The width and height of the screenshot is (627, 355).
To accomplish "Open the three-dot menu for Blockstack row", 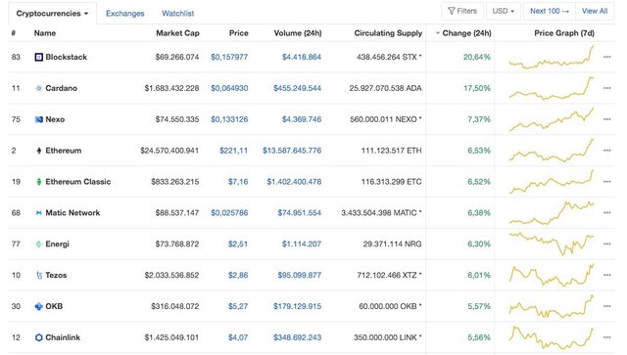I will 607,57.
